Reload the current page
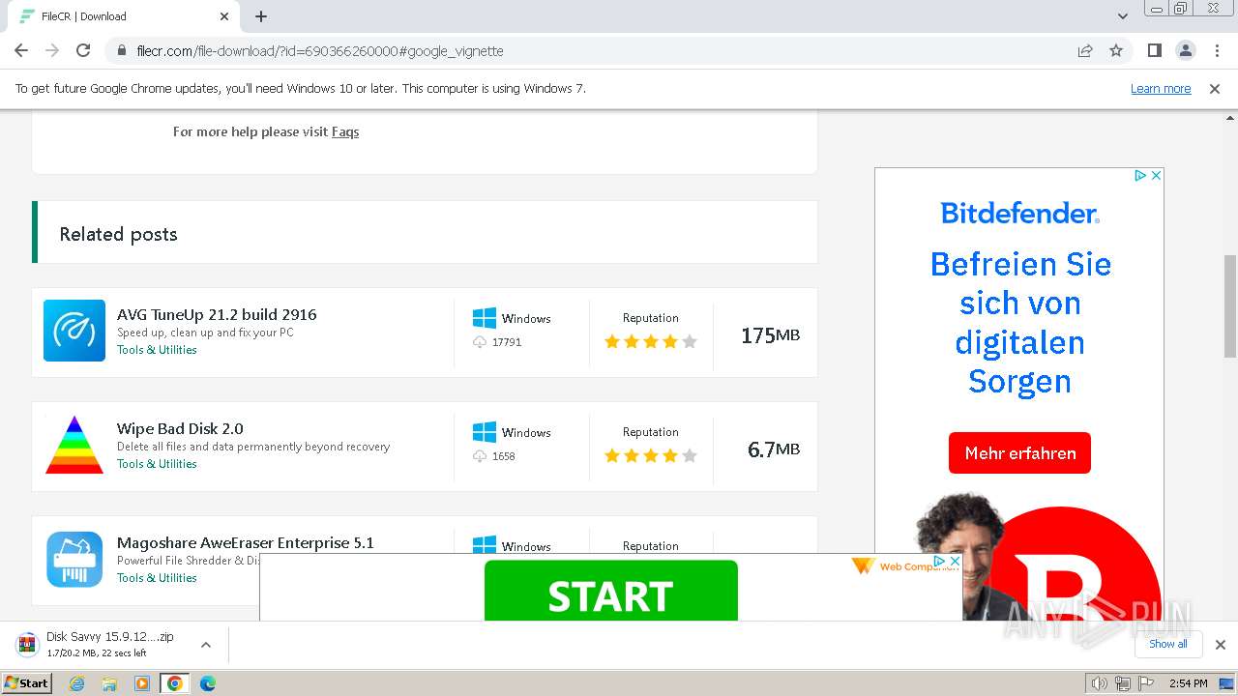Viewport: 1238px width, 696px height. (x=83, y=50)
